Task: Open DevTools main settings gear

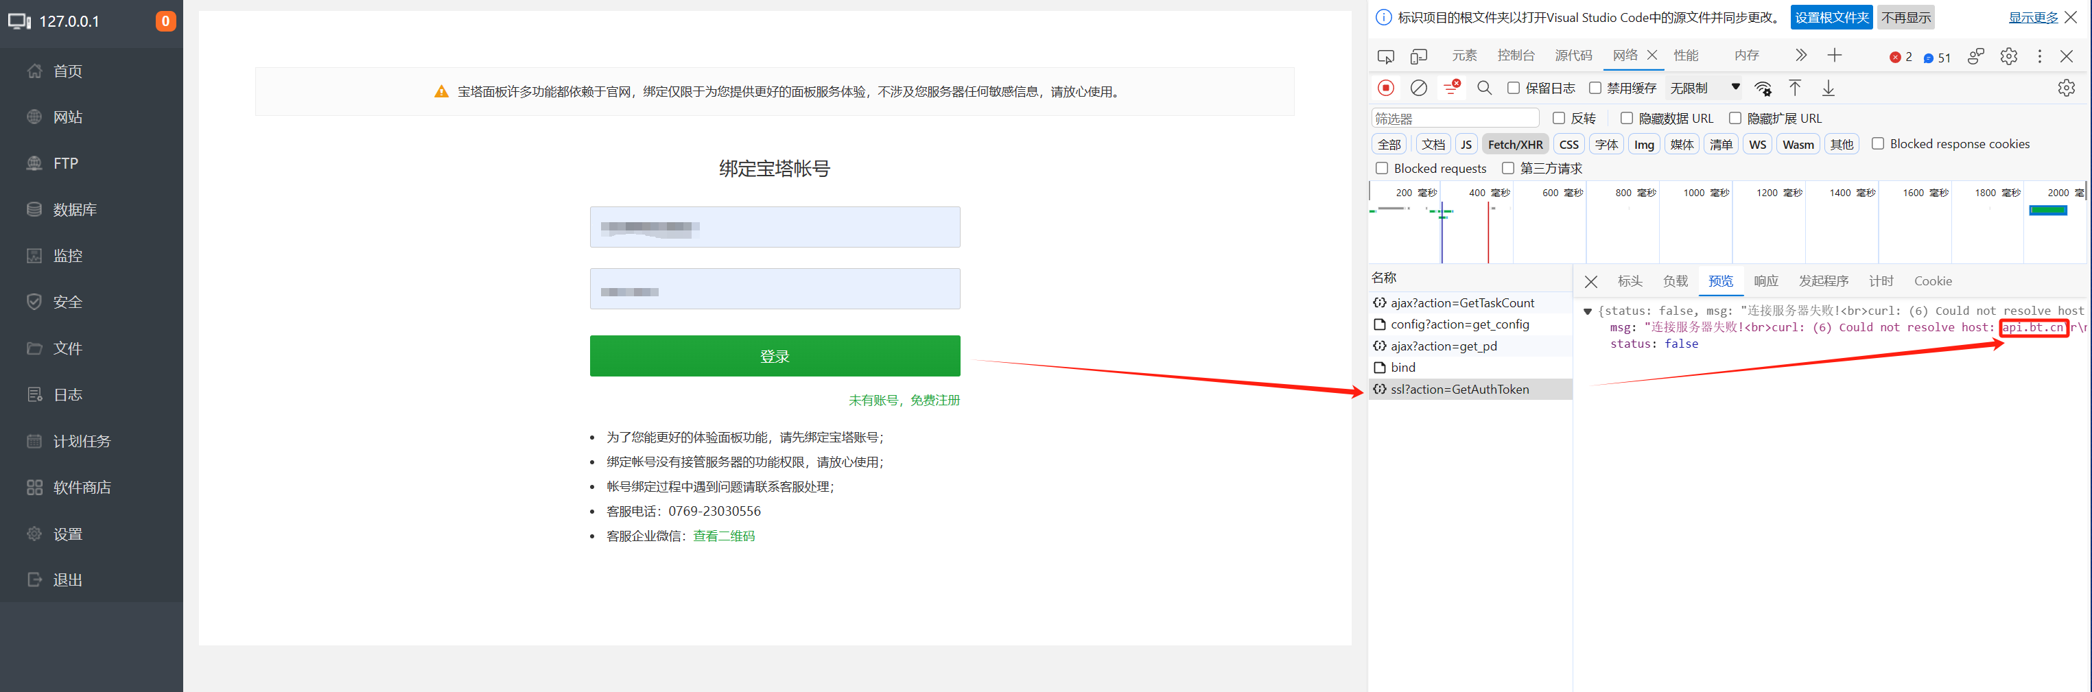Action: tap(2008, 56)
